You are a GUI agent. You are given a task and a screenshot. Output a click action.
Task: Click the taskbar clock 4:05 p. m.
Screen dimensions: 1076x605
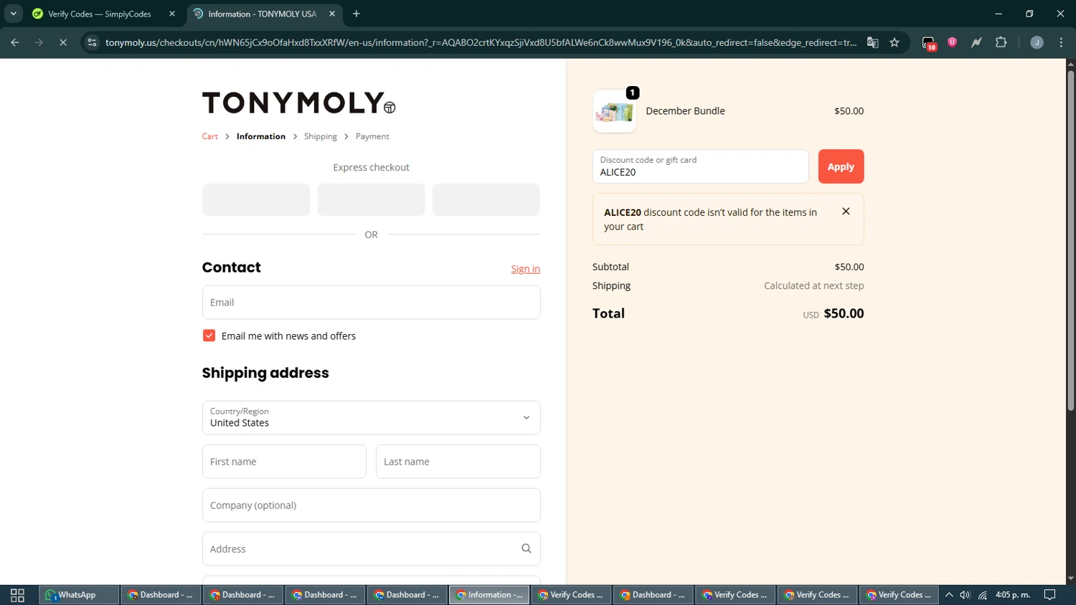(1013, 595)
